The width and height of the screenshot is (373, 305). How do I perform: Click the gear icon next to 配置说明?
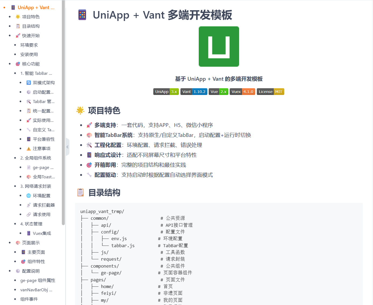click(x=18, y=271)
